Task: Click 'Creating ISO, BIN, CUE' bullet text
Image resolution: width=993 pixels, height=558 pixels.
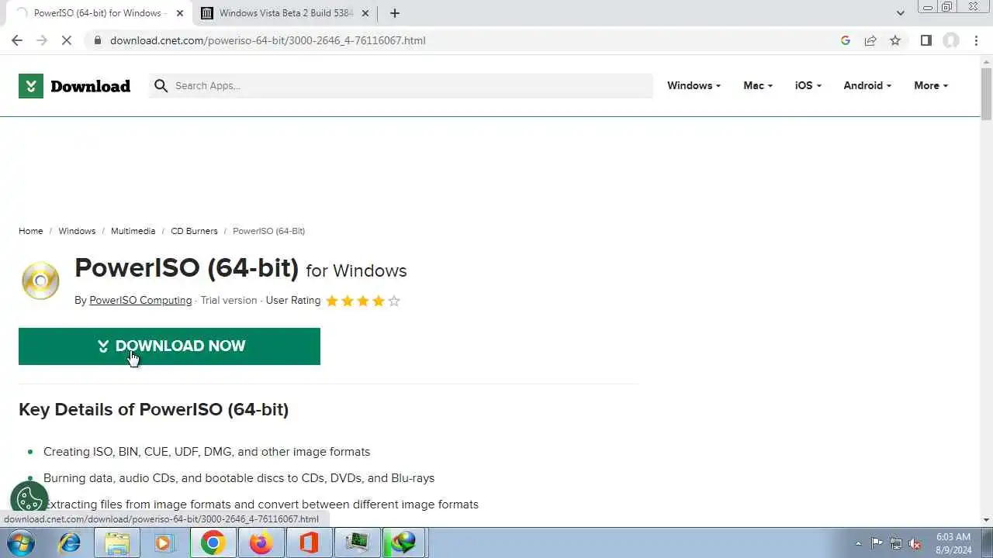Action: coord(206,452)
